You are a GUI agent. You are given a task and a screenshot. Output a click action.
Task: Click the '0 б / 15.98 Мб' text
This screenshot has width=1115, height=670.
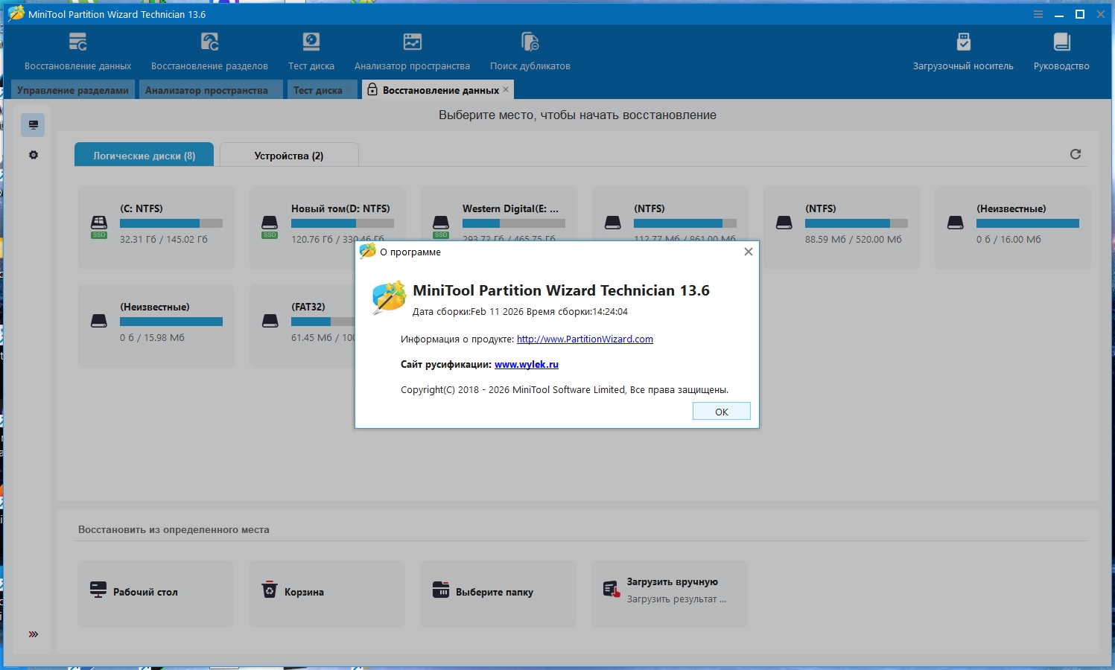(152, 337)
